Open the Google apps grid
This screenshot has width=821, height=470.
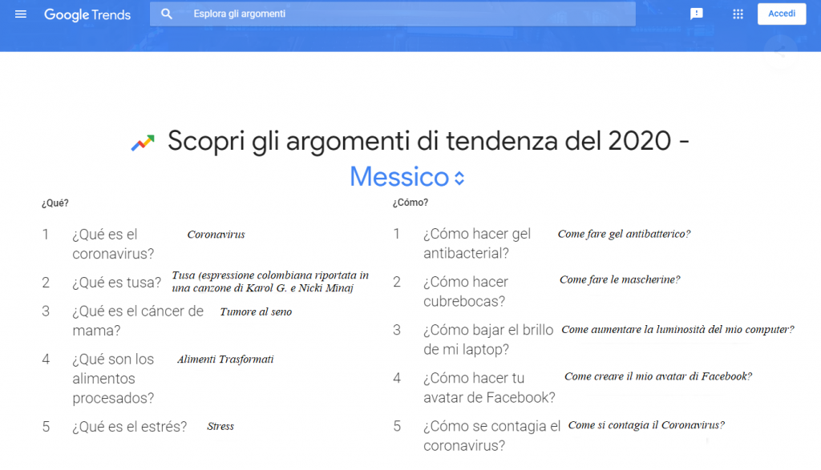coord(738,14)
